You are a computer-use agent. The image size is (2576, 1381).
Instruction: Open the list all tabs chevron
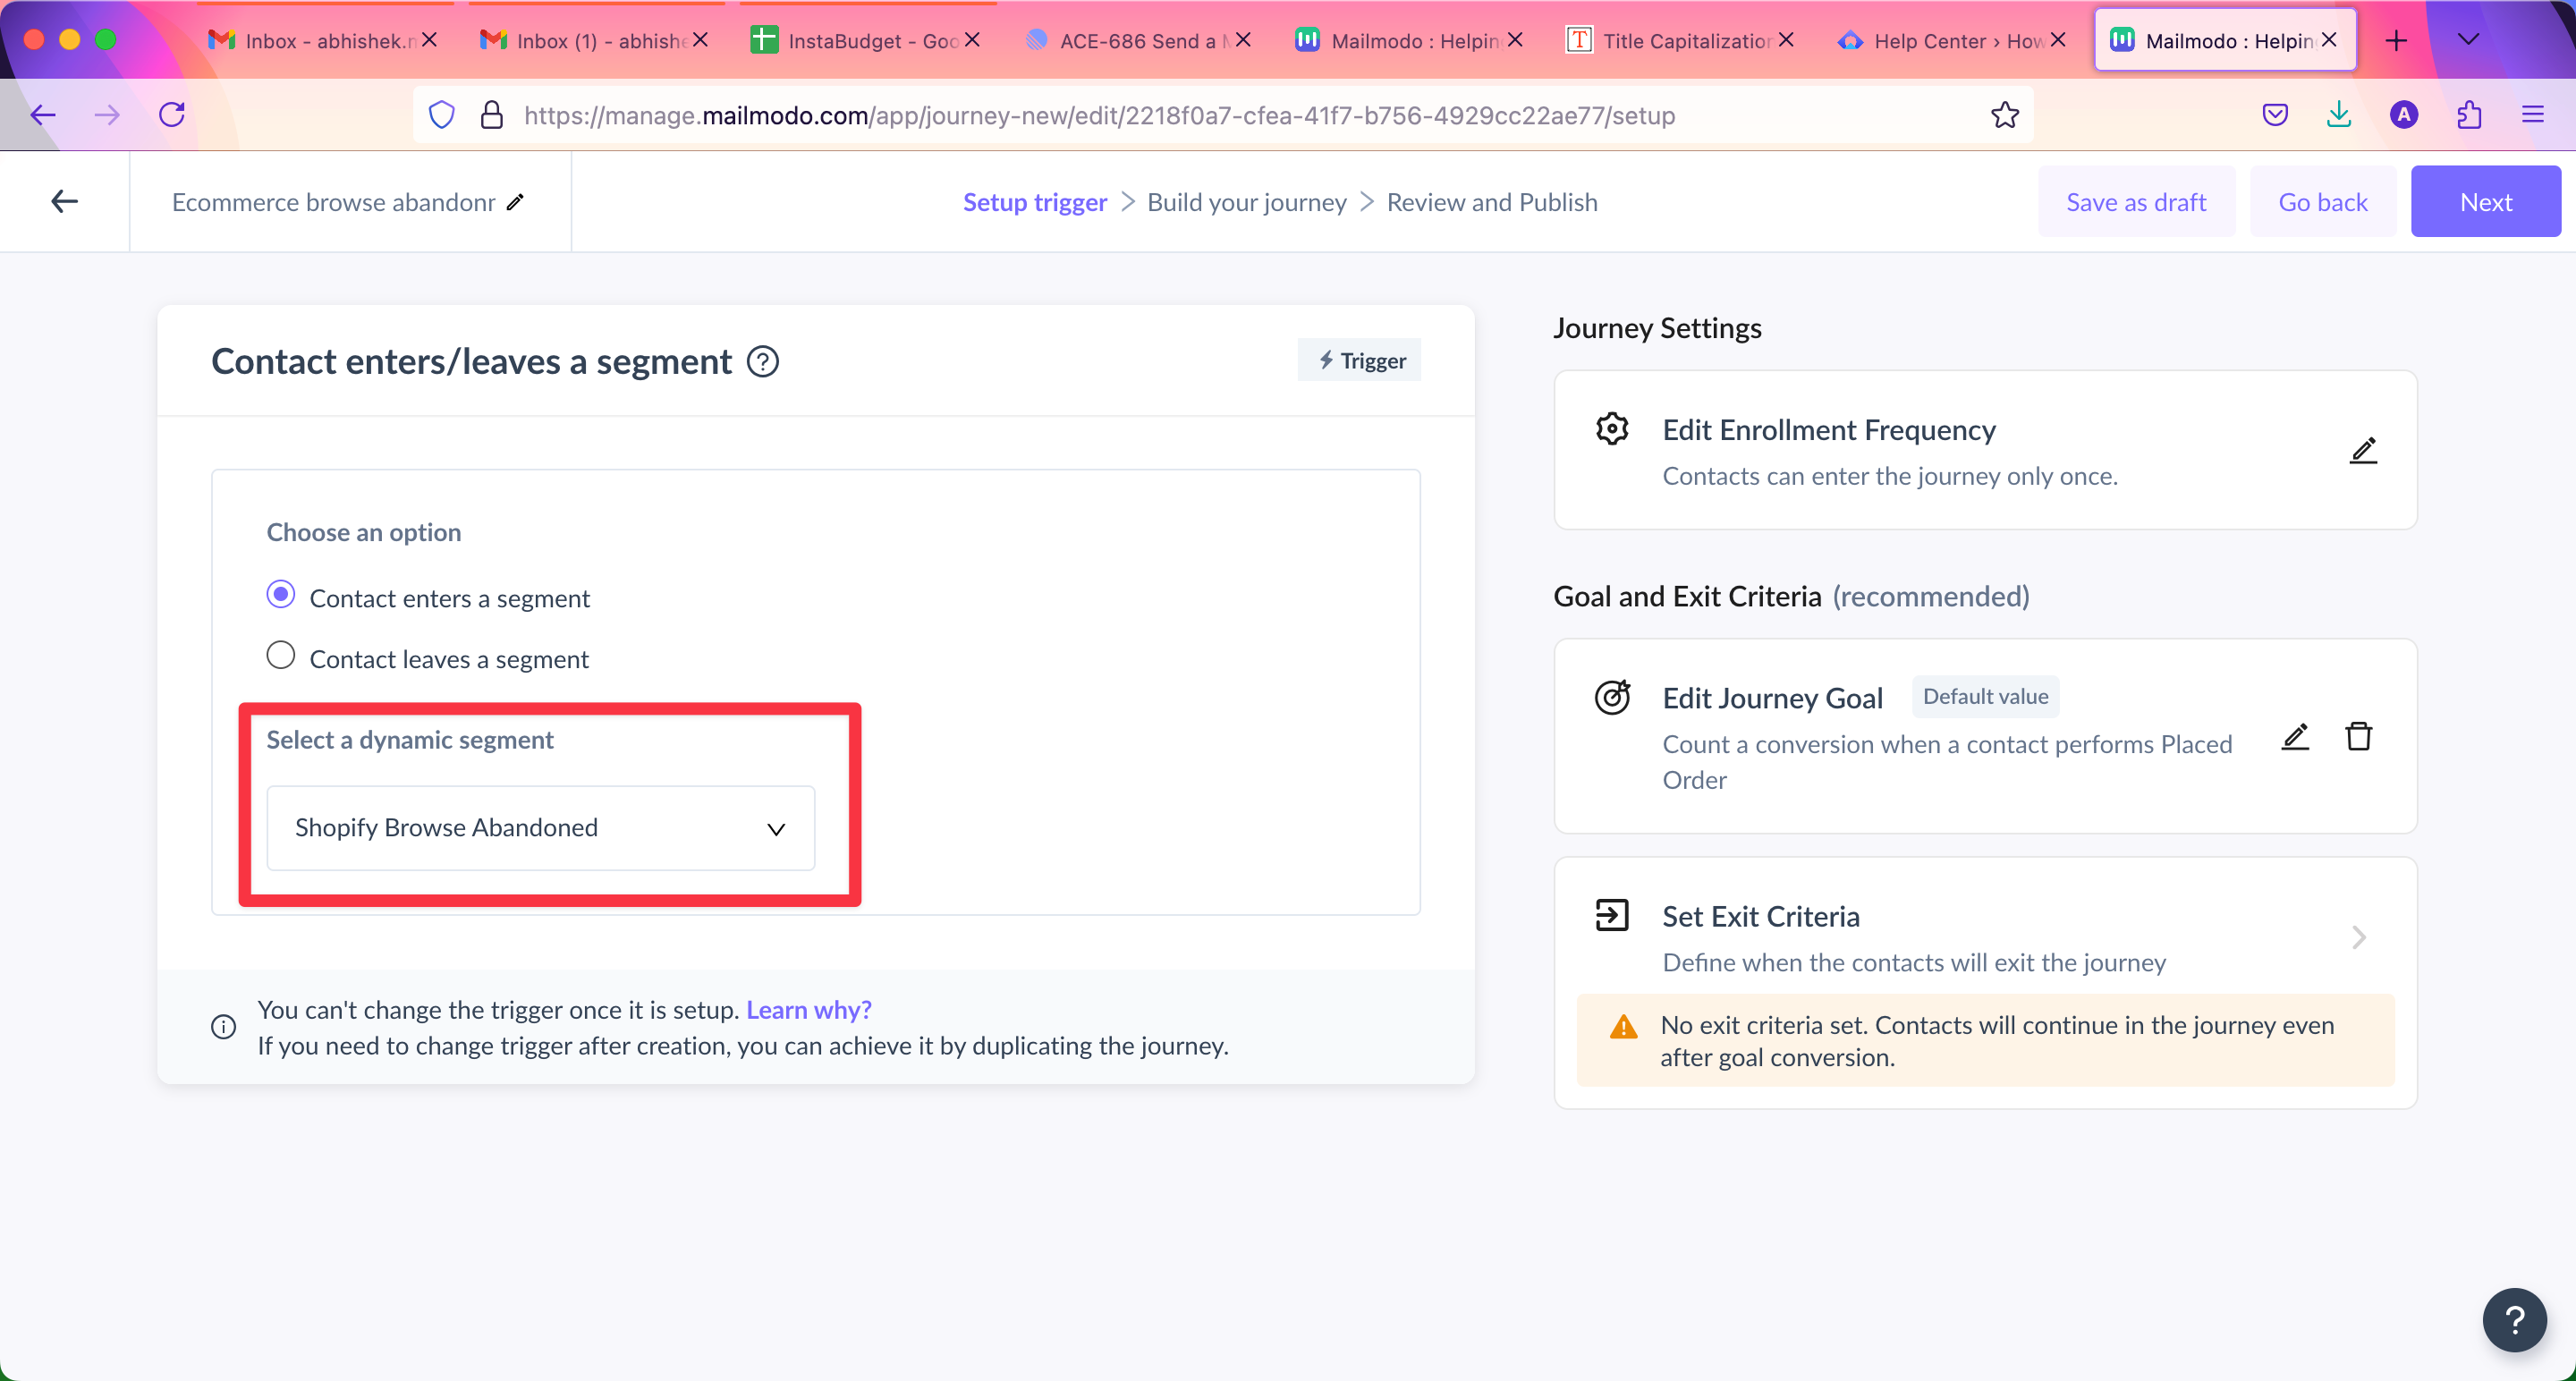[x=2468, y=40]
